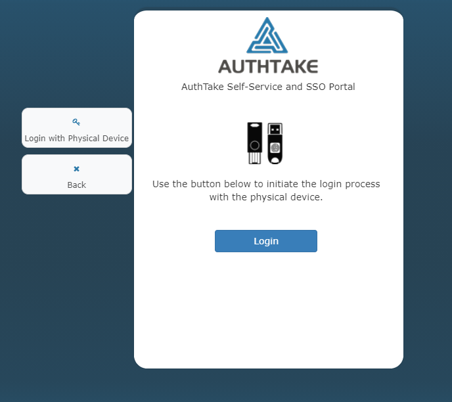Click the AuthTake triangle logo
Screen dimensions: 452x402
click(267, 35)
